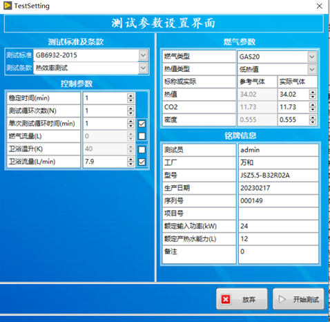The width and height of the screenshot is (330, 322).
Task: Click the 参考气体 column header
Action: click(257, 82)
